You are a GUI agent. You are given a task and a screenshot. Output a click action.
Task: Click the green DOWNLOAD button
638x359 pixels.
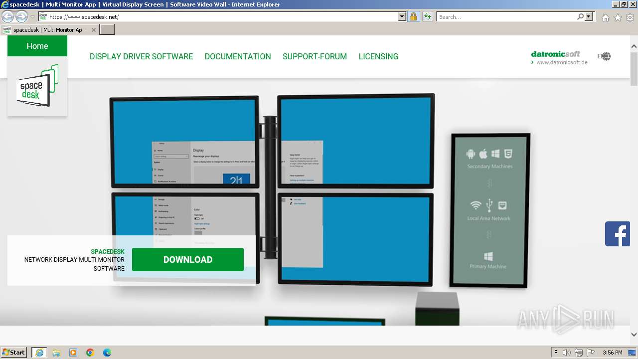click(188, 259)
